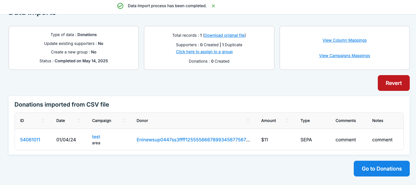Select 'Create a new group : No' text
416x185 pixels.
73,52
